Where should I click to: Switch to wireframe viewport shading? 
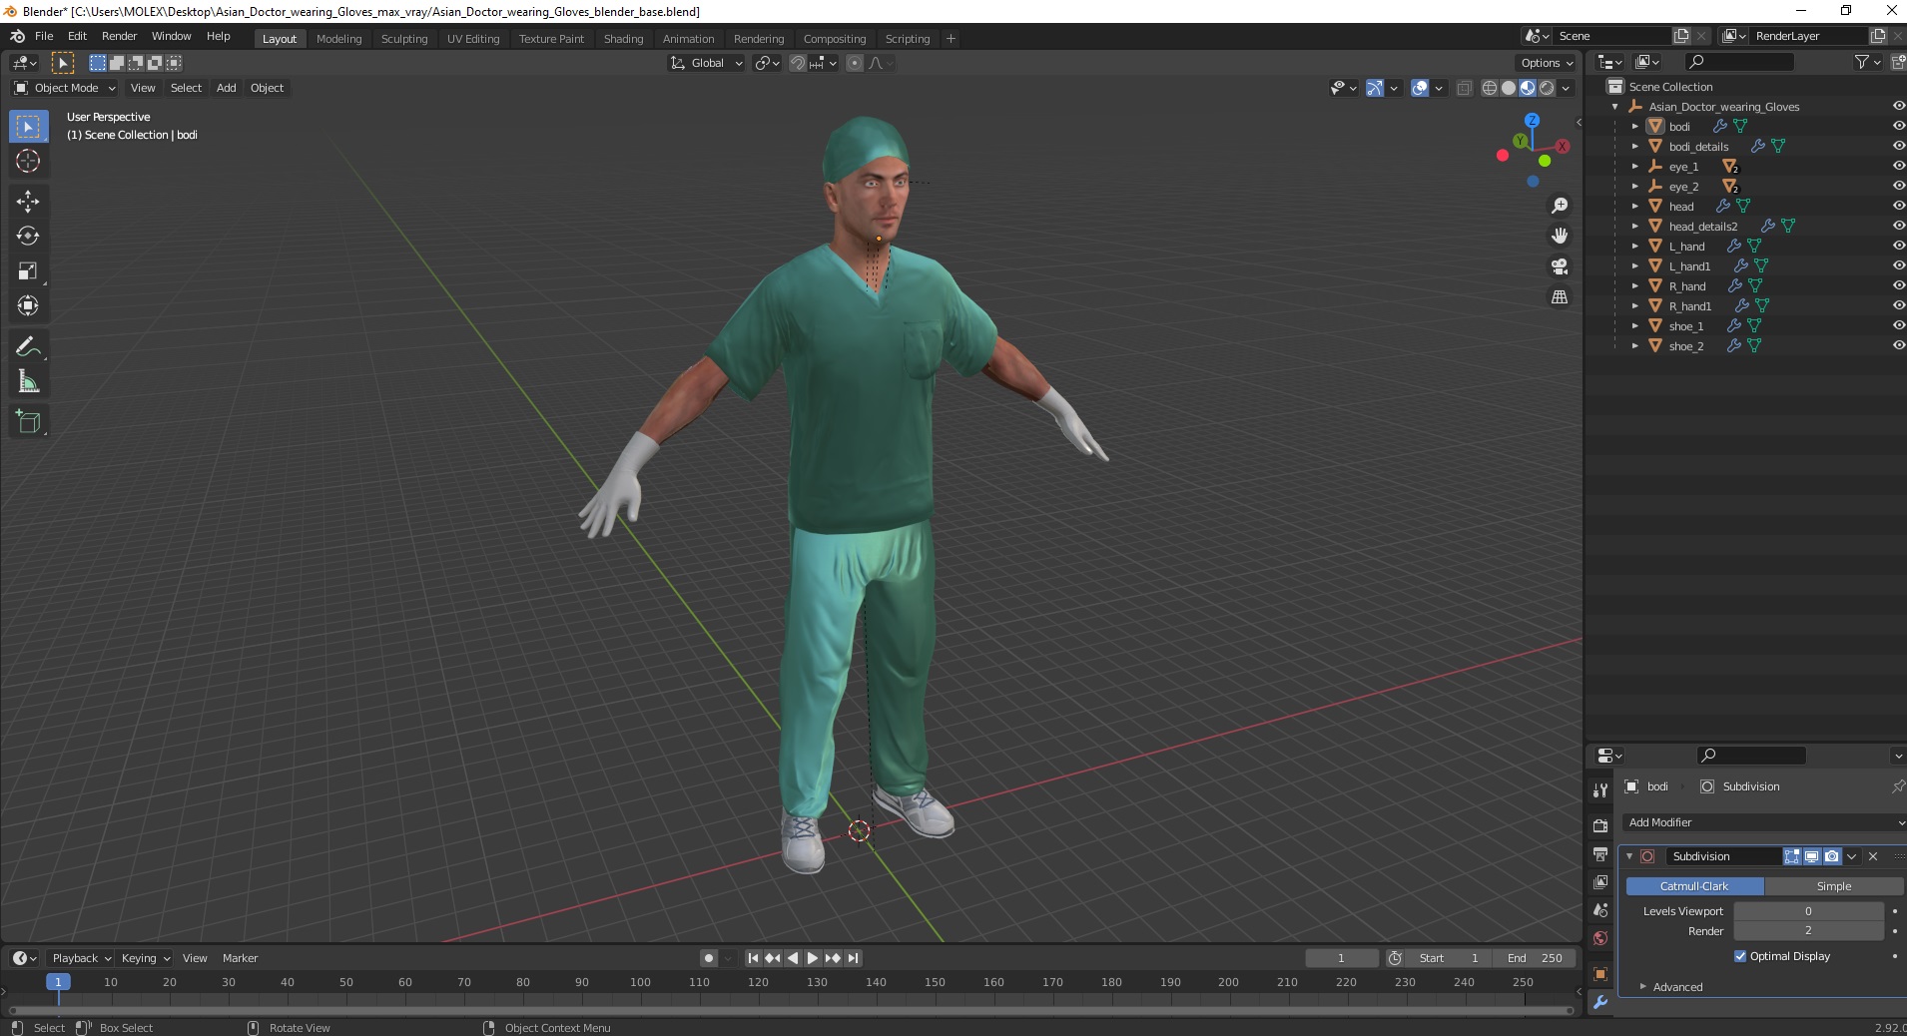pyautogui.click(x=1490, y=88)
